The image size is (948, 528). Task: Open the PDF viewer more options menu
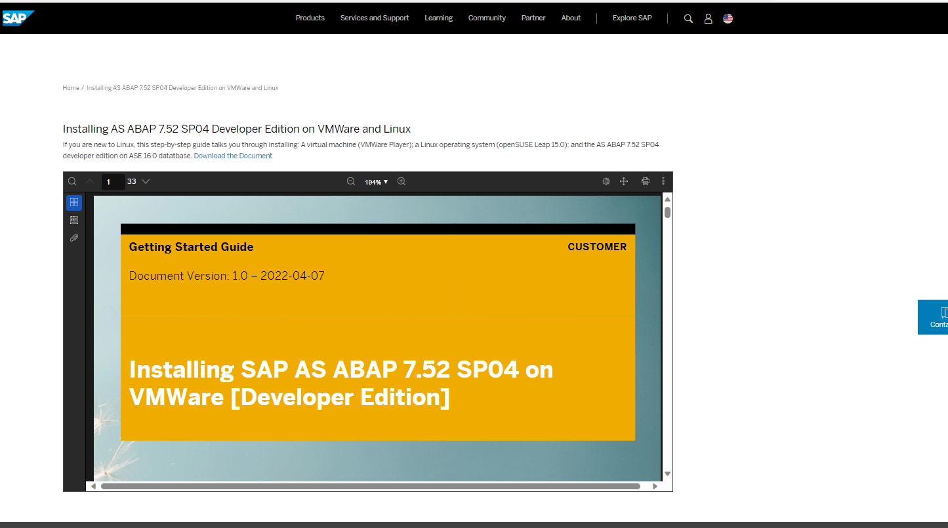click(x=663, y=181)
